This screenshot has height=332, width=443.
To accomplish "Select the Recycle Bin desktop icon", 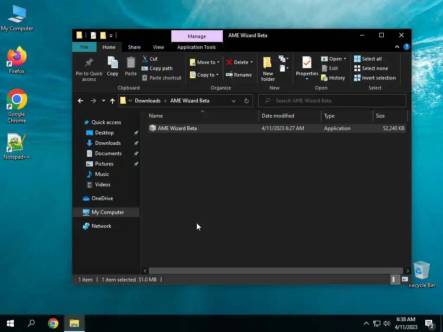I will tap(421, 275).
